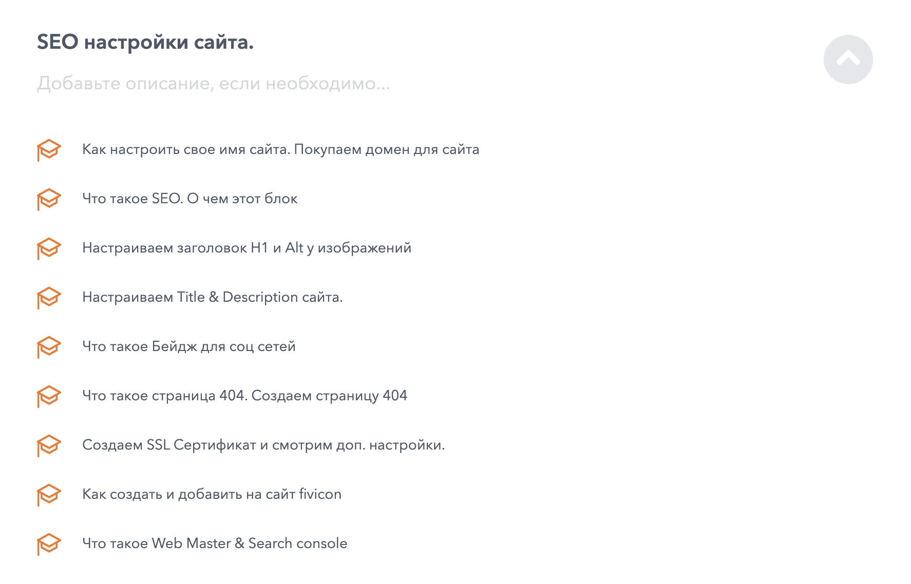Open lesson 'Что такое Бейдж для соц сетей'
911x584 pixels.
[188, 346]
